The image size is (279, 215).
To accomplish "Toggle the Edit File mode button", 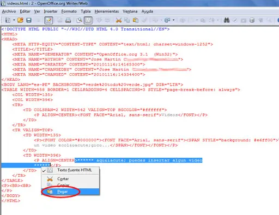I will (x=48, y=20).
